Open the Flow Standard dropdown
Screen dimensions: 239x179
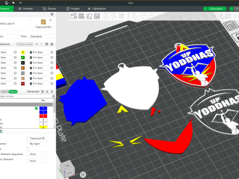40,36
